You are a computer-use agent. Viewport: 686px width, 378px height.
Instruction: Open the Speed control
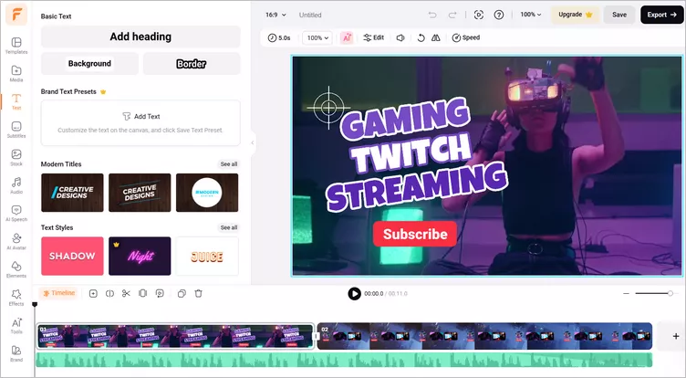click(466, 37)
